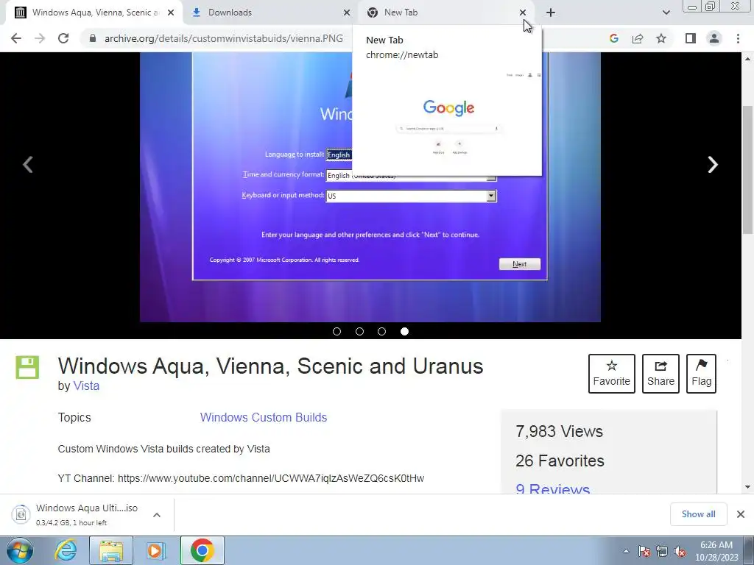Switch to the Windows Aqua, Vienna tab
This screenshot has width=754, height=565.
pyautogui.click(x=94, y=13)
